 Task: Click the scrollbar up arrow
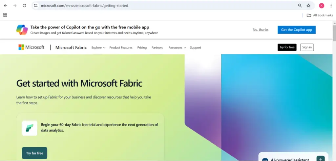(x=334, y=23)
